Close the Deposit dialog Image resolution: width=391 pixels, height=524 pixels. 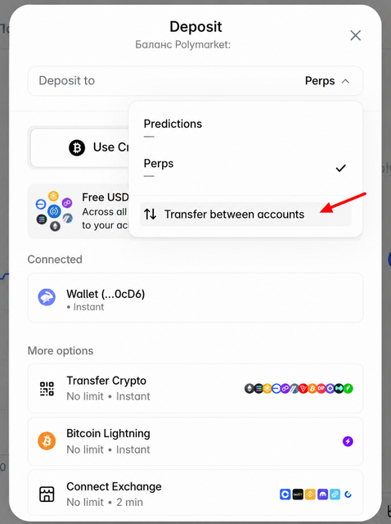356,35
